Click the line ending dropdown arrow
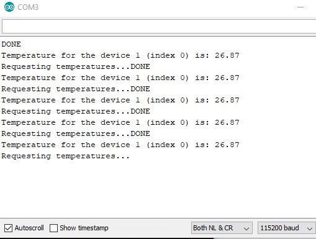The image size is (316, 239). coord(246,228)
